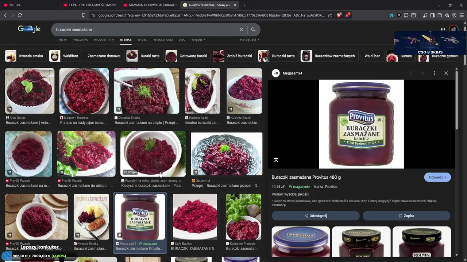Open Brave Rewards triangle icon
This screenshot has height=262, width=467.
[x=347, y=15]
